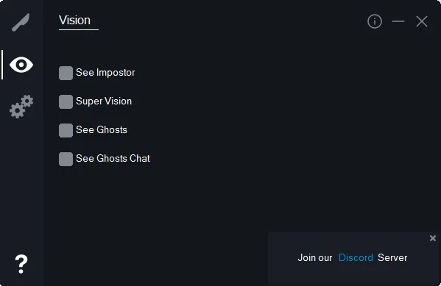Open help via the question mark icon

tap(21, 264)
